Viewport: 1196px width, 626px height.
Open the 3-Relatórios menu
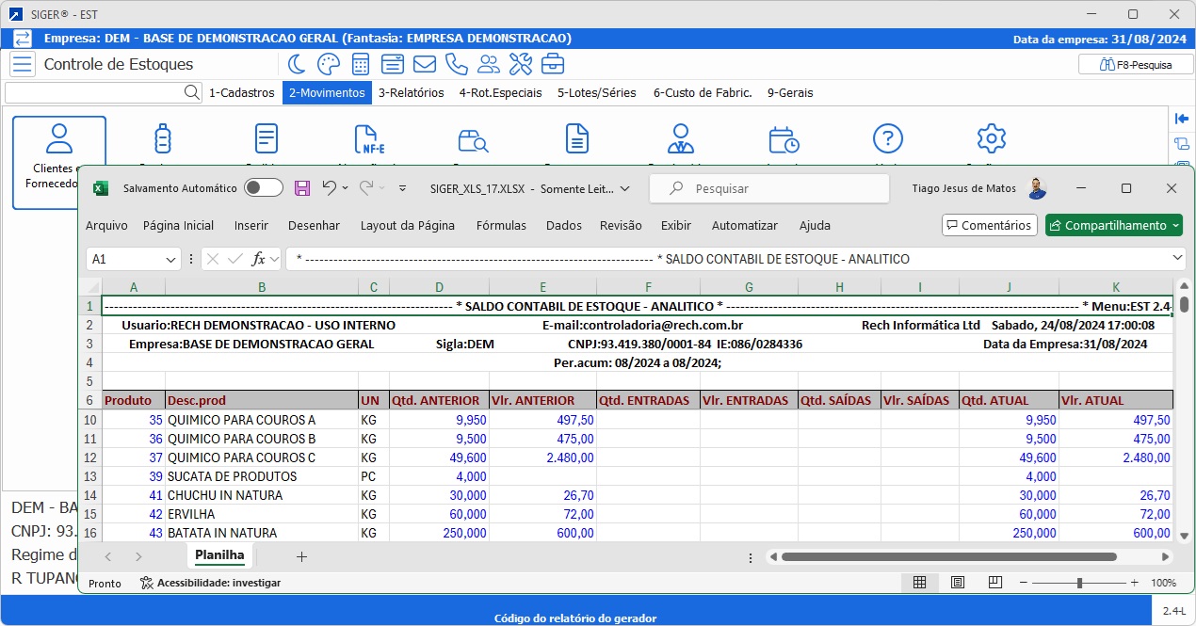(411, 93)
